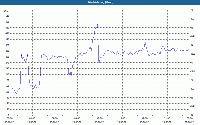
Task: Select the 30 y-axis value
Action: click(x=8, y=109)
